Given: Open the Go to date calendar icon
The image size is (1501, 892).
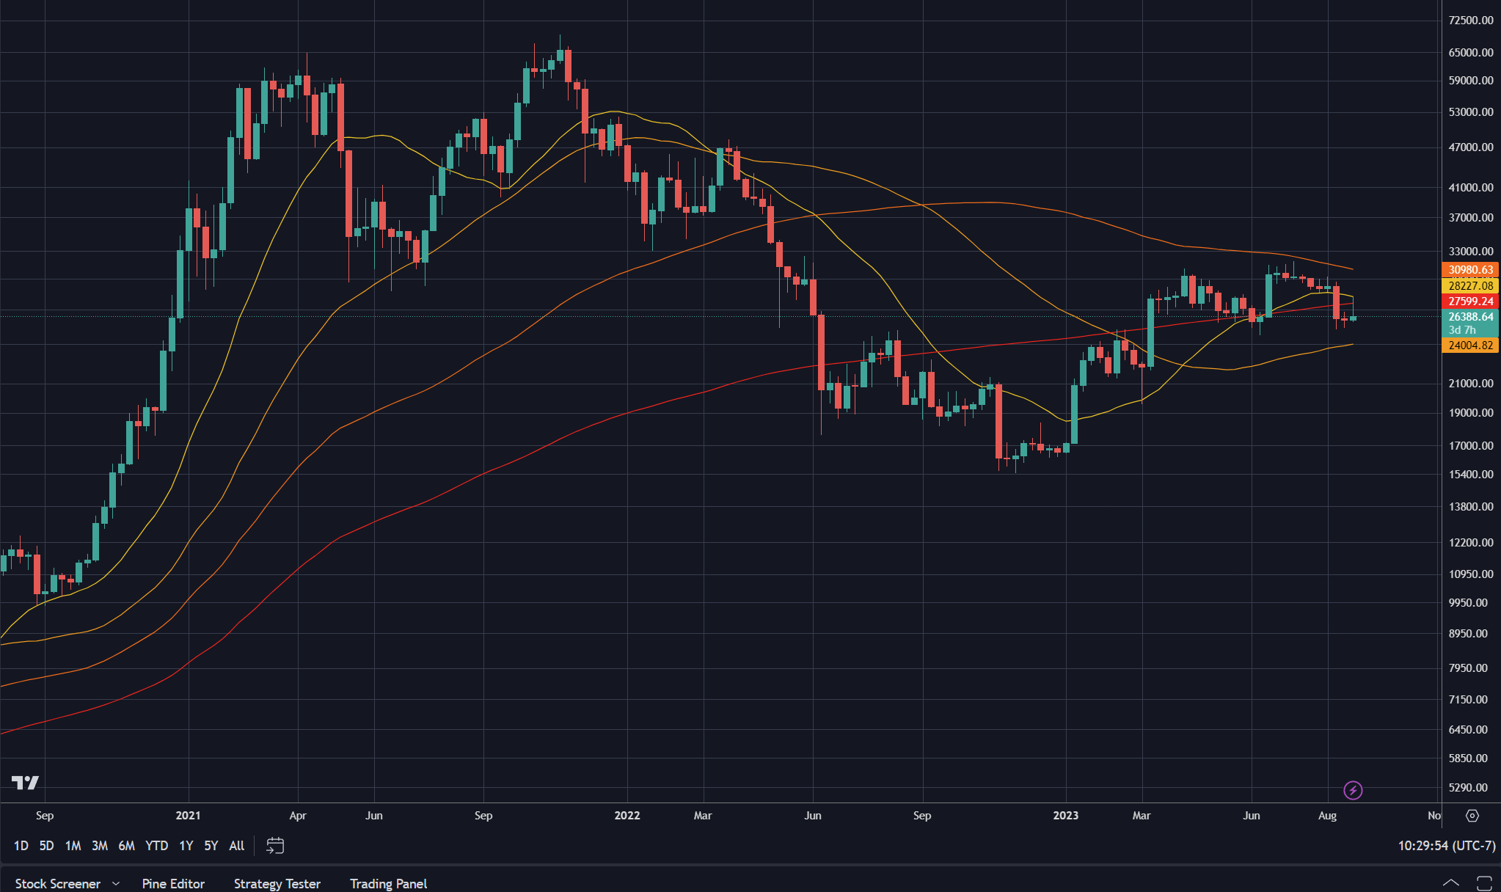Looking at the screenshot, I should 275,845.
